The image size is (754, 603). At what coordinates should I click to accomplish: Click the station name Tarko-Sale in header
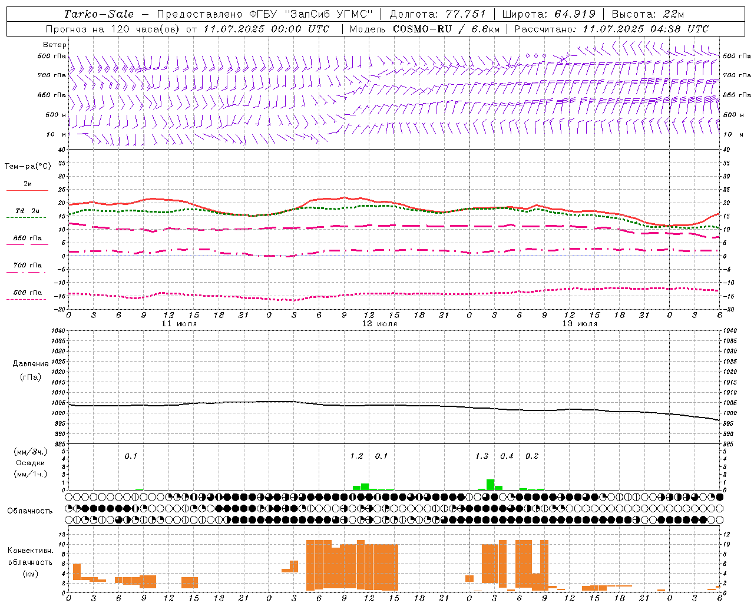coord(99,14)
